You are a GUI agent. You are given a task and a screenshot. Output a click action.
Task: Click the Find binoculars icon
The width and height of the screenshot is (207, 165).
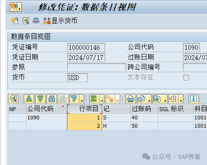52,99
